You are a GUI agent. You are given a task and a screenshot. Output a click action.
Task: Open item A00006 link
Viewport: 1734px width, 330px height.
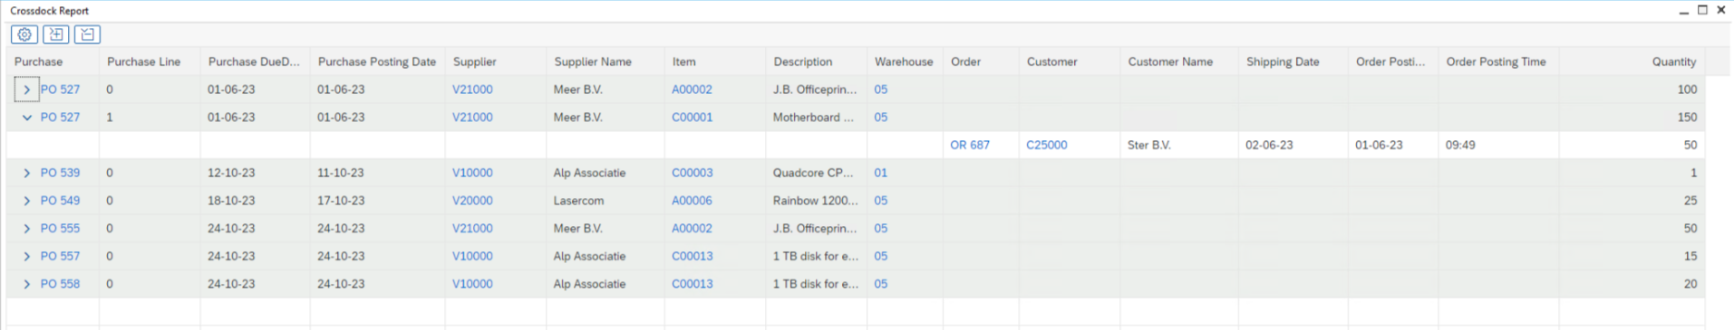click(x=692, y=201)
